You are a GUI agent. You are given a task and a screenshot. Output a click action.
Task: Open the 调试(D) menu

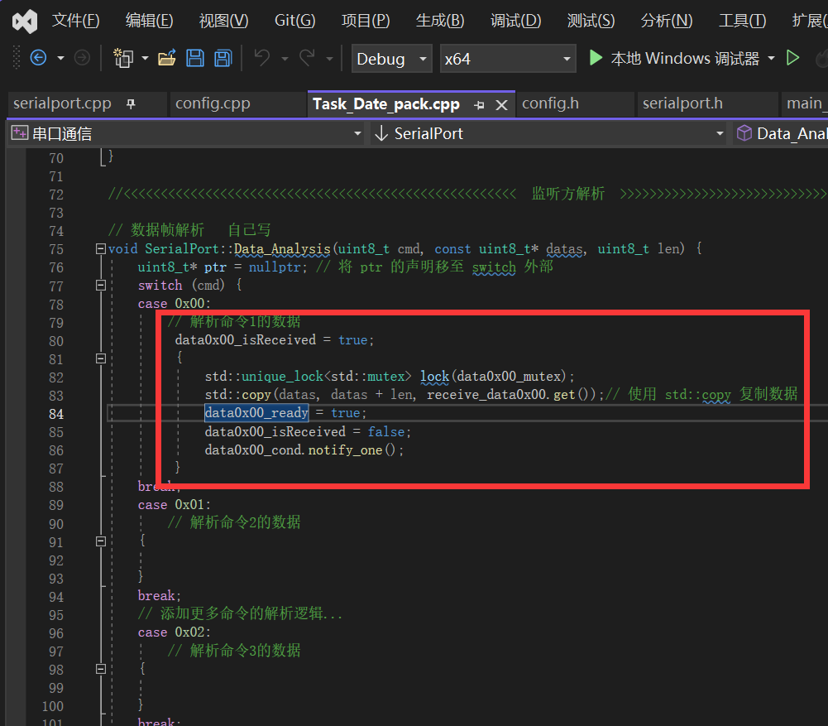[x=516, y=22]
